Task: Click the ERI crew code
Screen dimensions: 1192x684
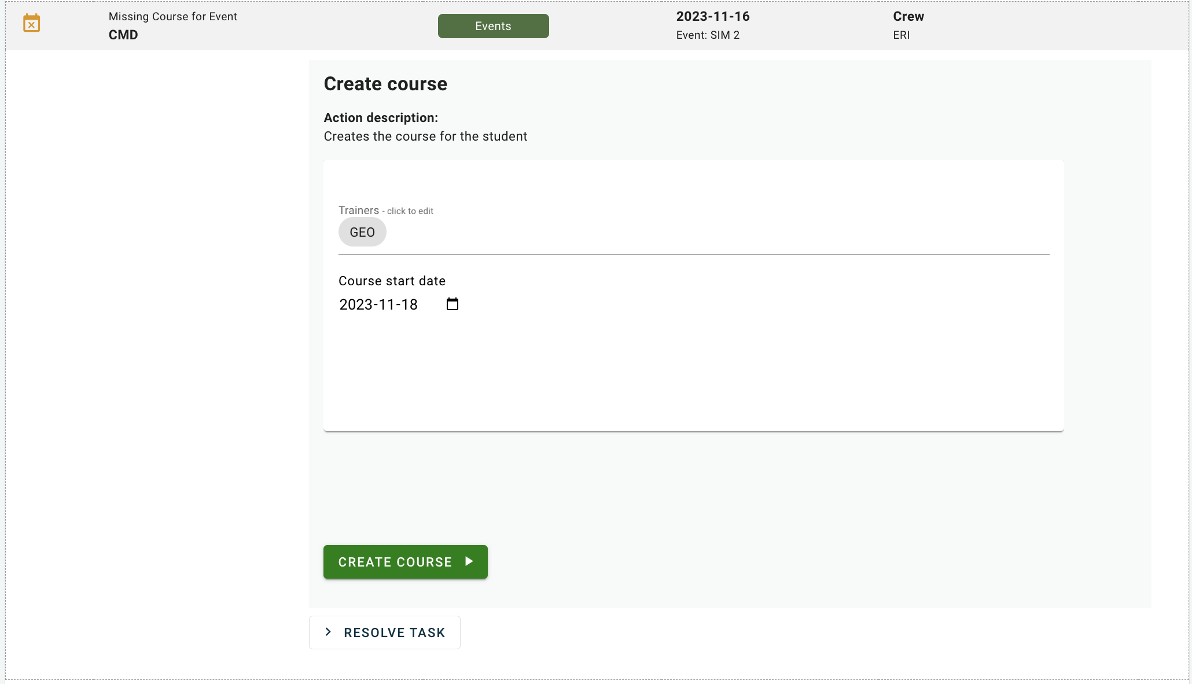Action: pyautogui.click(x=901, y=35)
